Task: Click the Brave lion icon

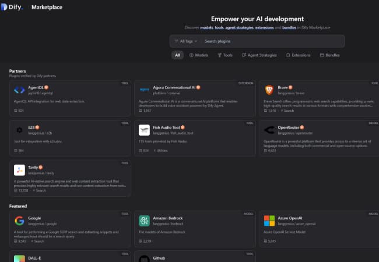Action: (269, 90)
